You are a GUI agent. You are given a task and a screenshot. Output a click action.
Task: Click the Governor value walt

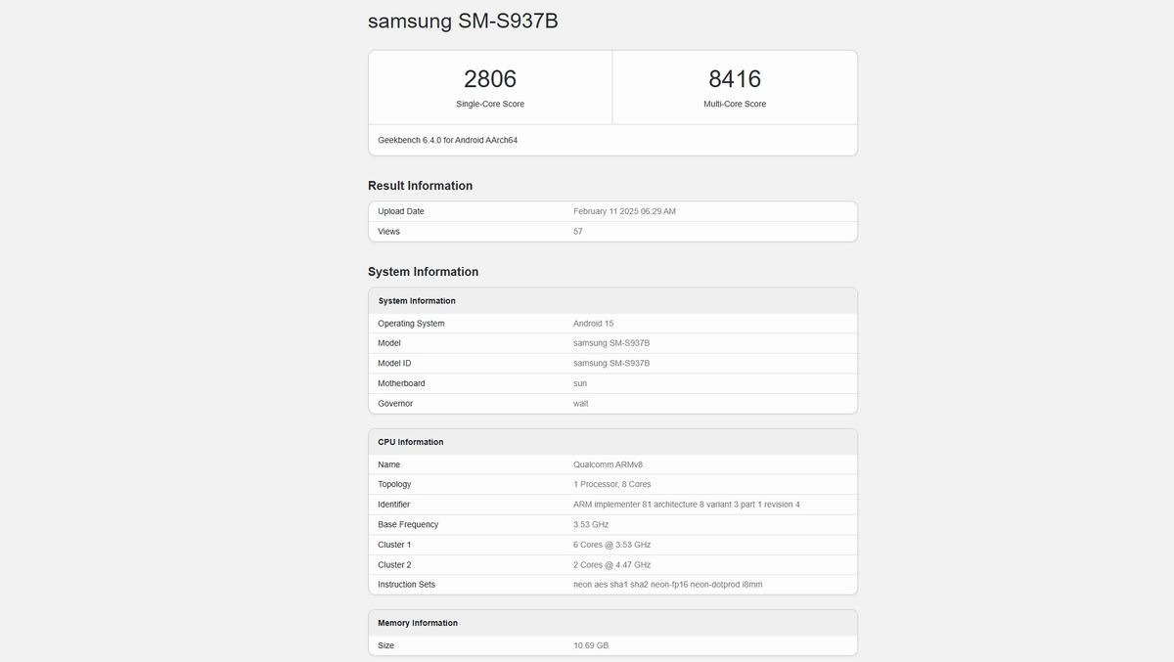click(x=580, y=404)
